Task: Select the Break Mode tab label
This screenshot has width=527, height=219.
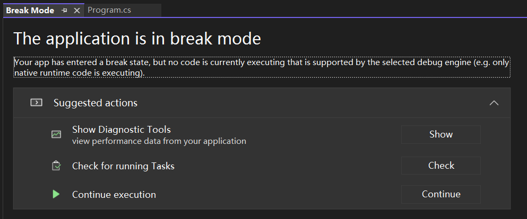Action: pos(30,10)
